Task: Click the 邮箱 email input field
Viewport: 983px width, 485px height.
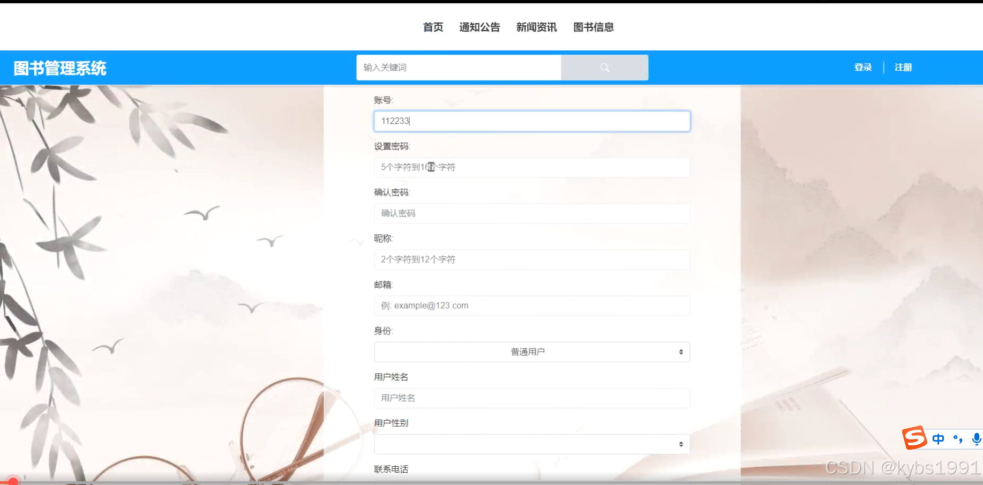Action: [532, 305]
